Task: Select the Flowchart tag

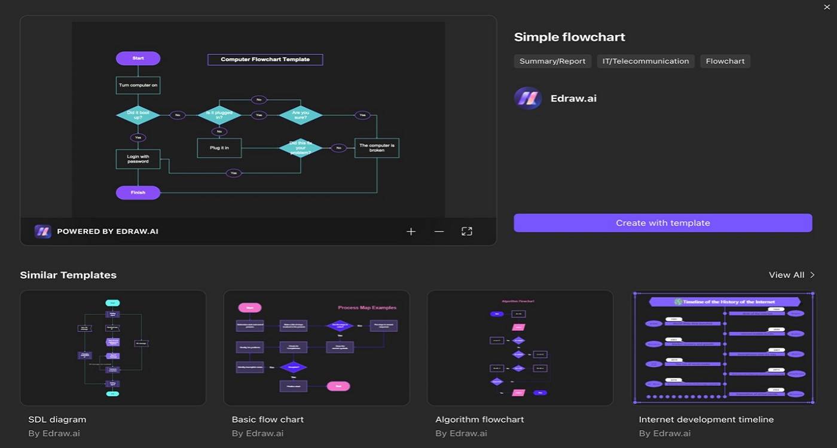Action: click(725, 61)
